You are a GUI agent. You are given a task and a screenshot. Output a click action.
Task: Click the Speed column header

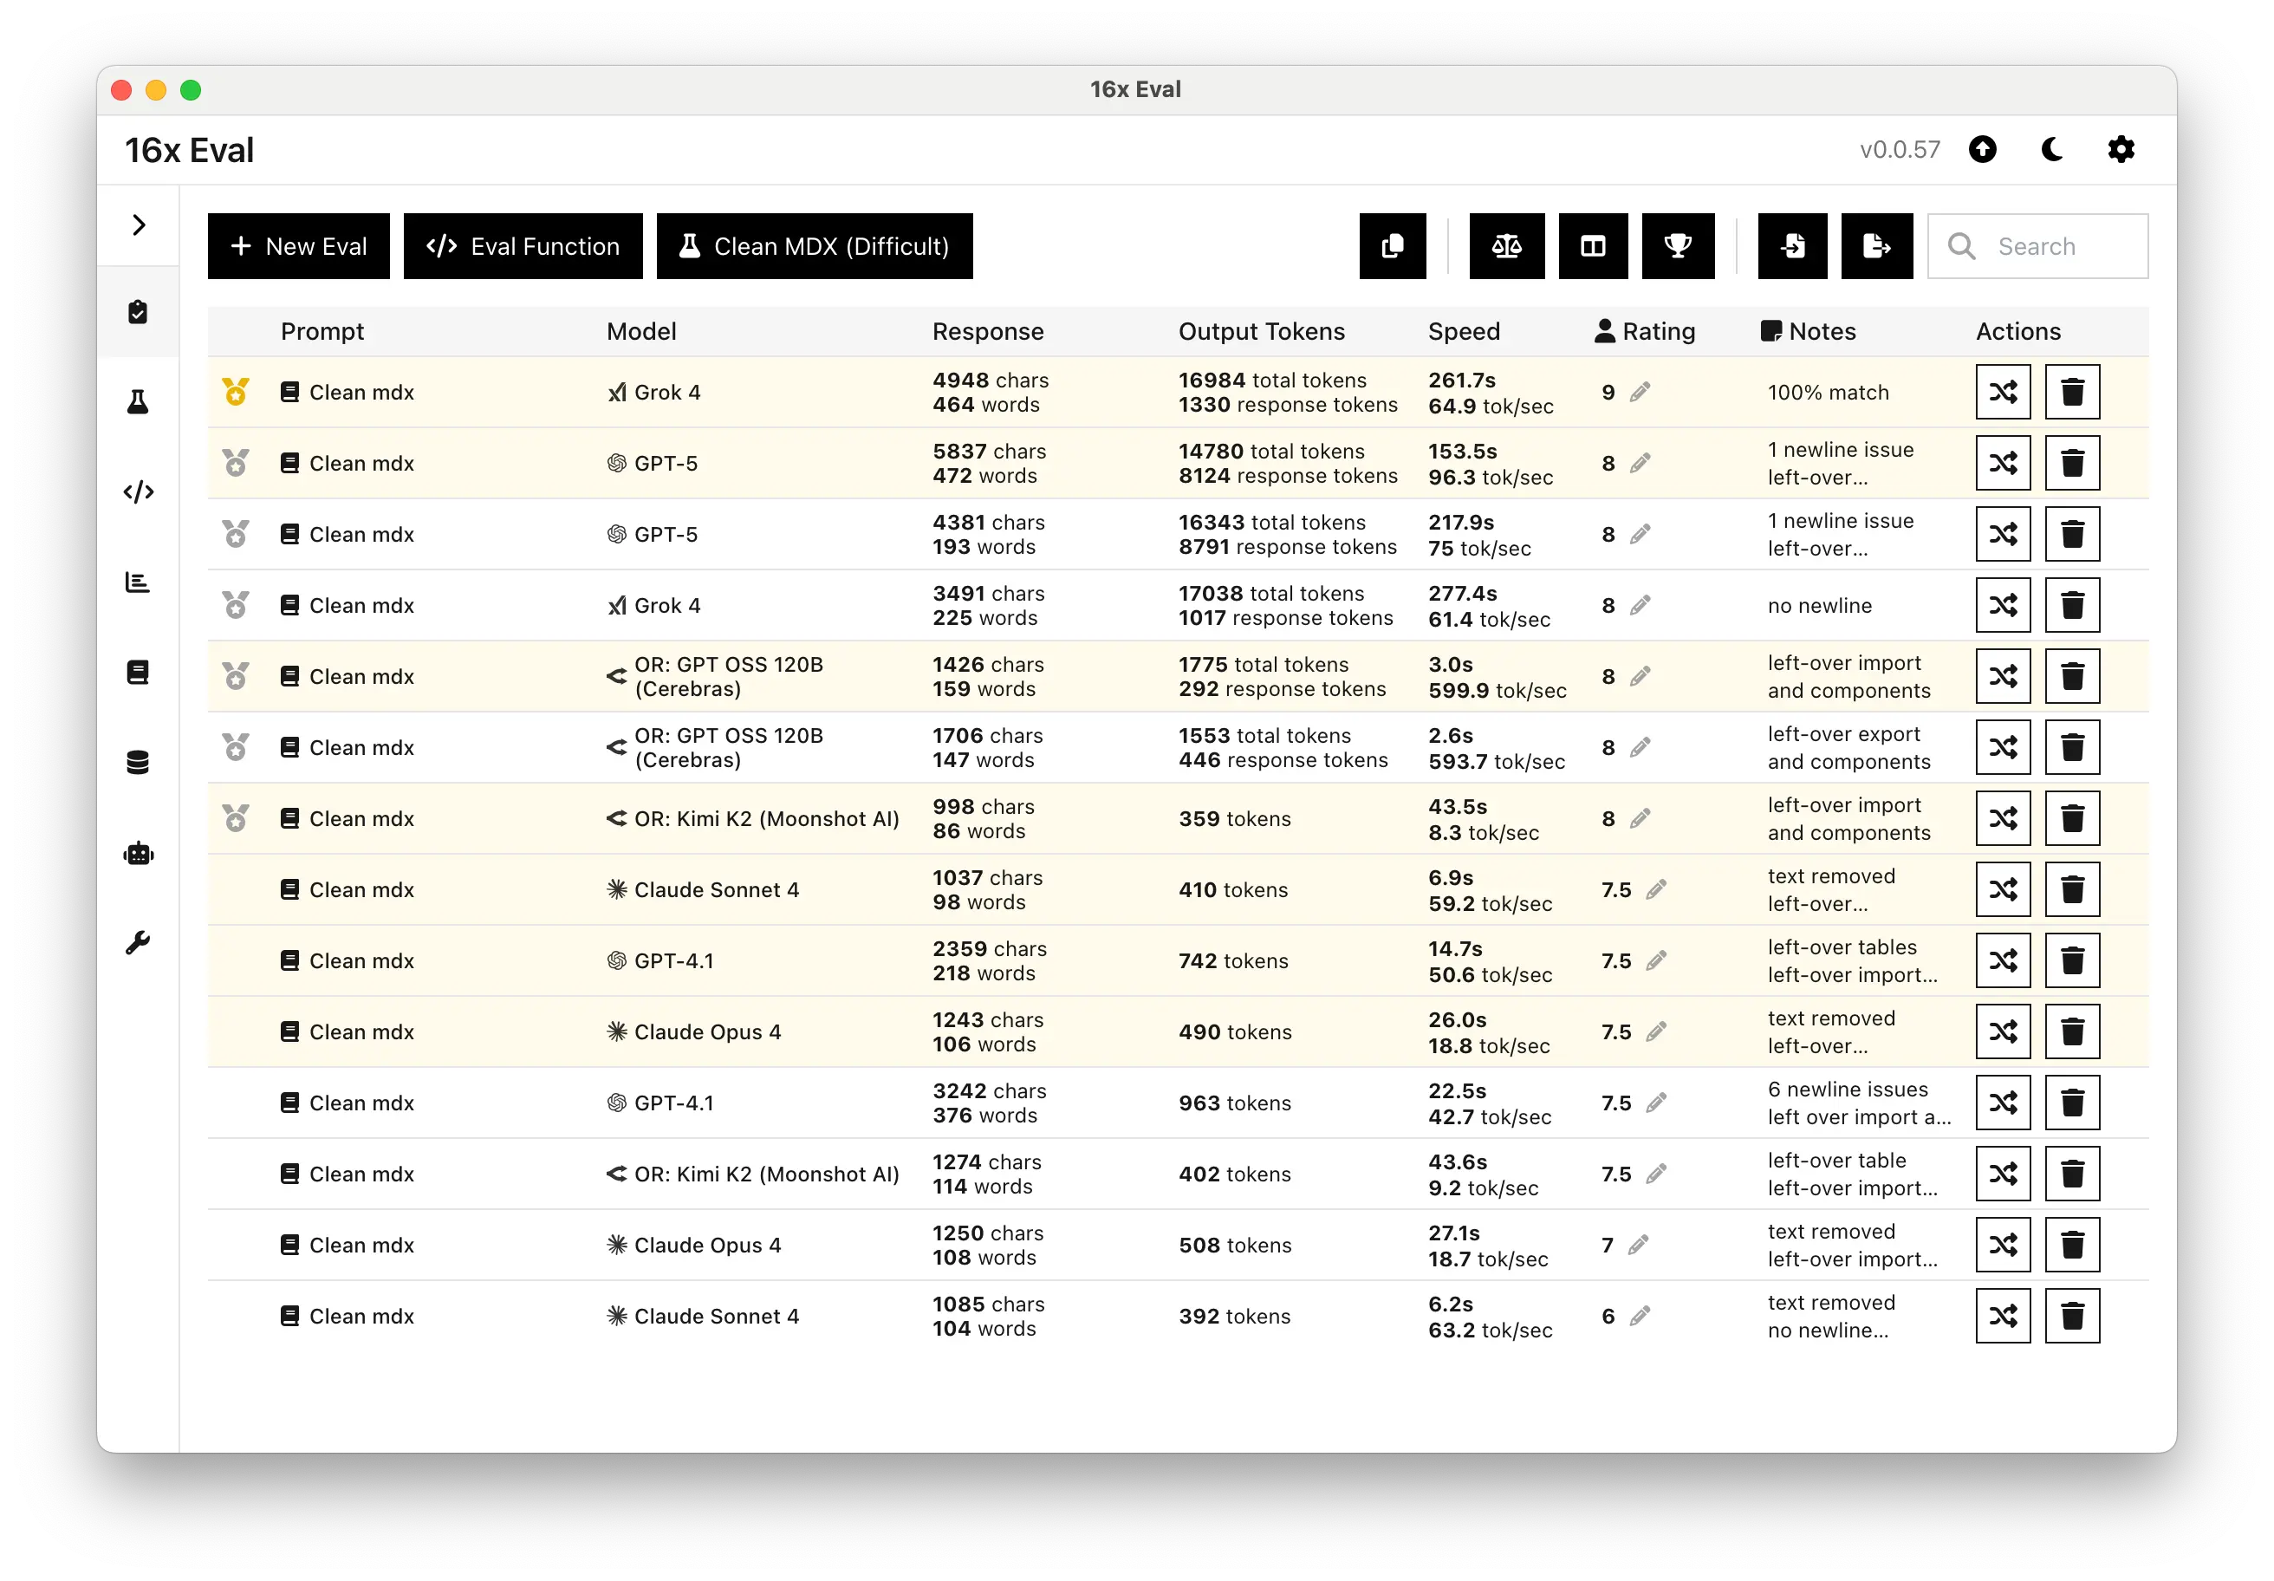coord(1464,331)
